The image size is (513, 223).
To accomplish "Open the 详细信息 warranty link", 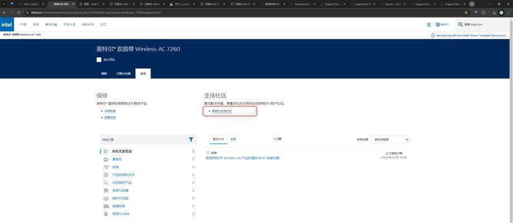I will tap(110, 111).
